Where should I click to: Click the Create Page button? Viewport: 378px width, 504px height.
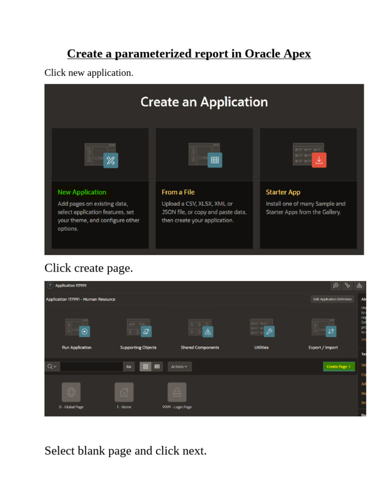(339, 366)
